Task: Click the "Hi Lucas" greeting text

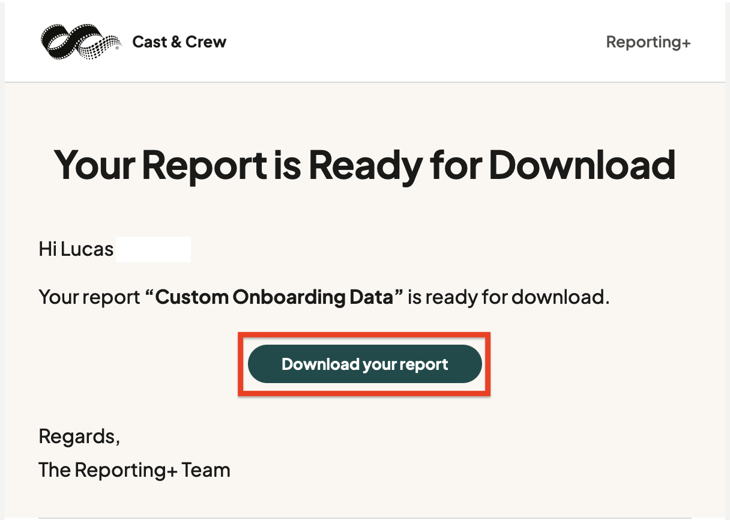Action: click(x=76, y=249)
